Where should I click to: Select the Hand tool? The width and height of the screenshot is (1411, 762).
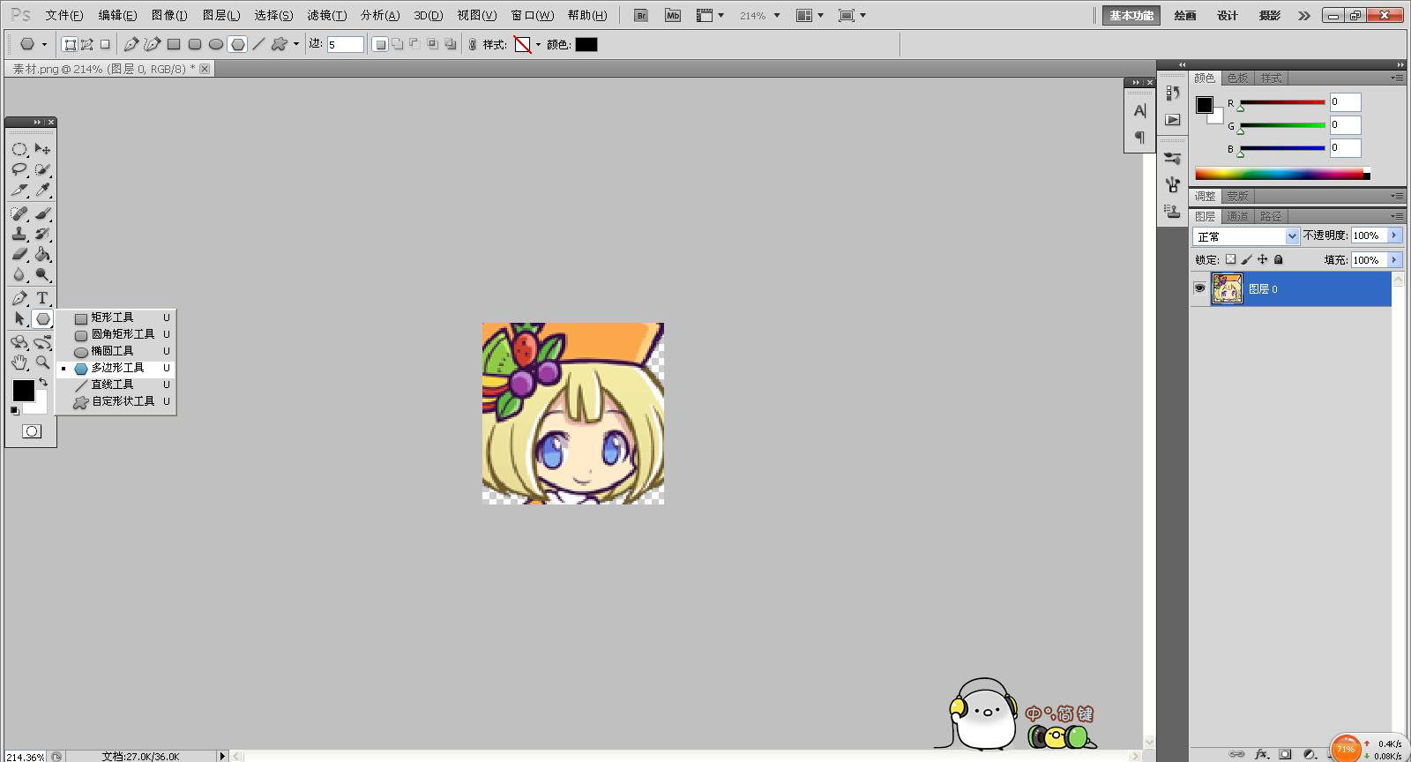pyautogui.click(x=19, y=362)
